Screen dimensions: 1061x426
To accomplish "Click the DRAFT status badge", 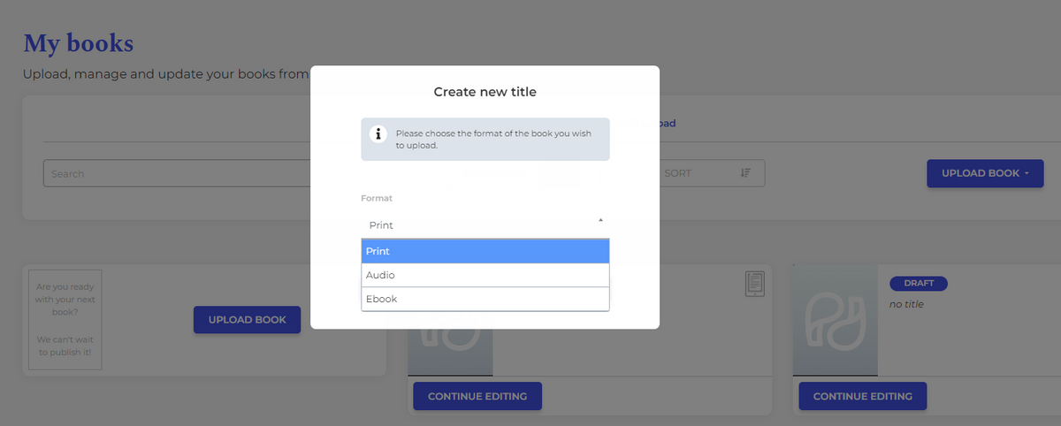I will [918, 284].
